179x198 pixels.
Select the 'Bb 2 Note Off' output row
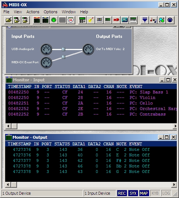(x=91, y=166)
